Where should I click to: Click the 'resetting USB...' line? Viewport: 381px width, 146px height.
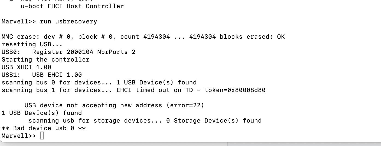(x=32, y=44)
